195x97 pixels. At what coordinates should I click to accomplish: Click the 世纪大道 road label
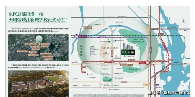point(126,65)
